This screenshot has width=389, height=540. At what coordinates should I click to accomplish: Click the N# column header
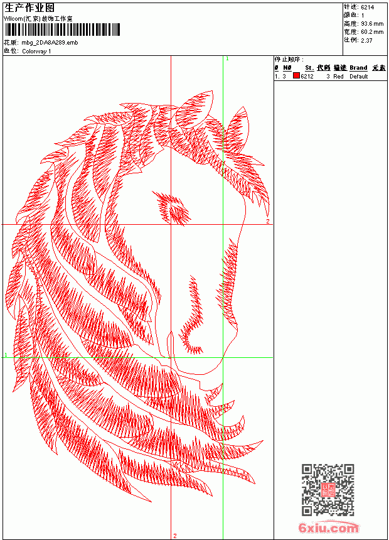pos(287,68)
